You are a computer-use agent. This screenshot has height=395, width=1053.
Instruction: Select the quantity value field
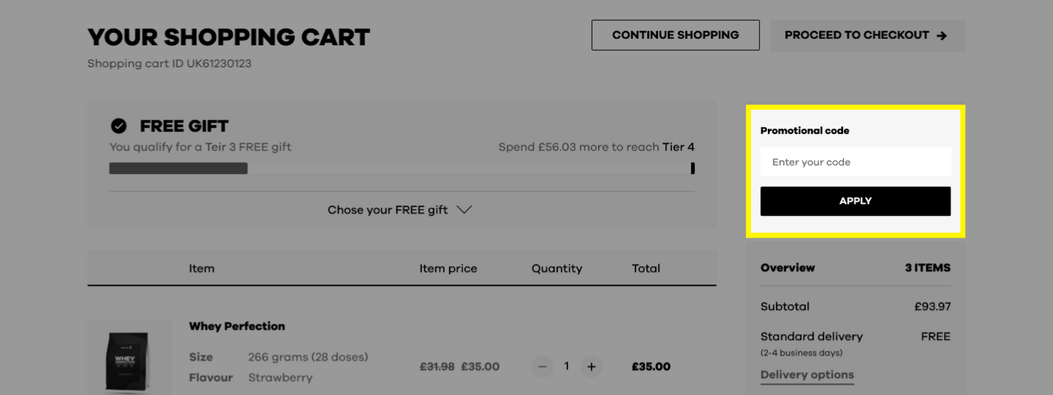(x=566, y=366)
